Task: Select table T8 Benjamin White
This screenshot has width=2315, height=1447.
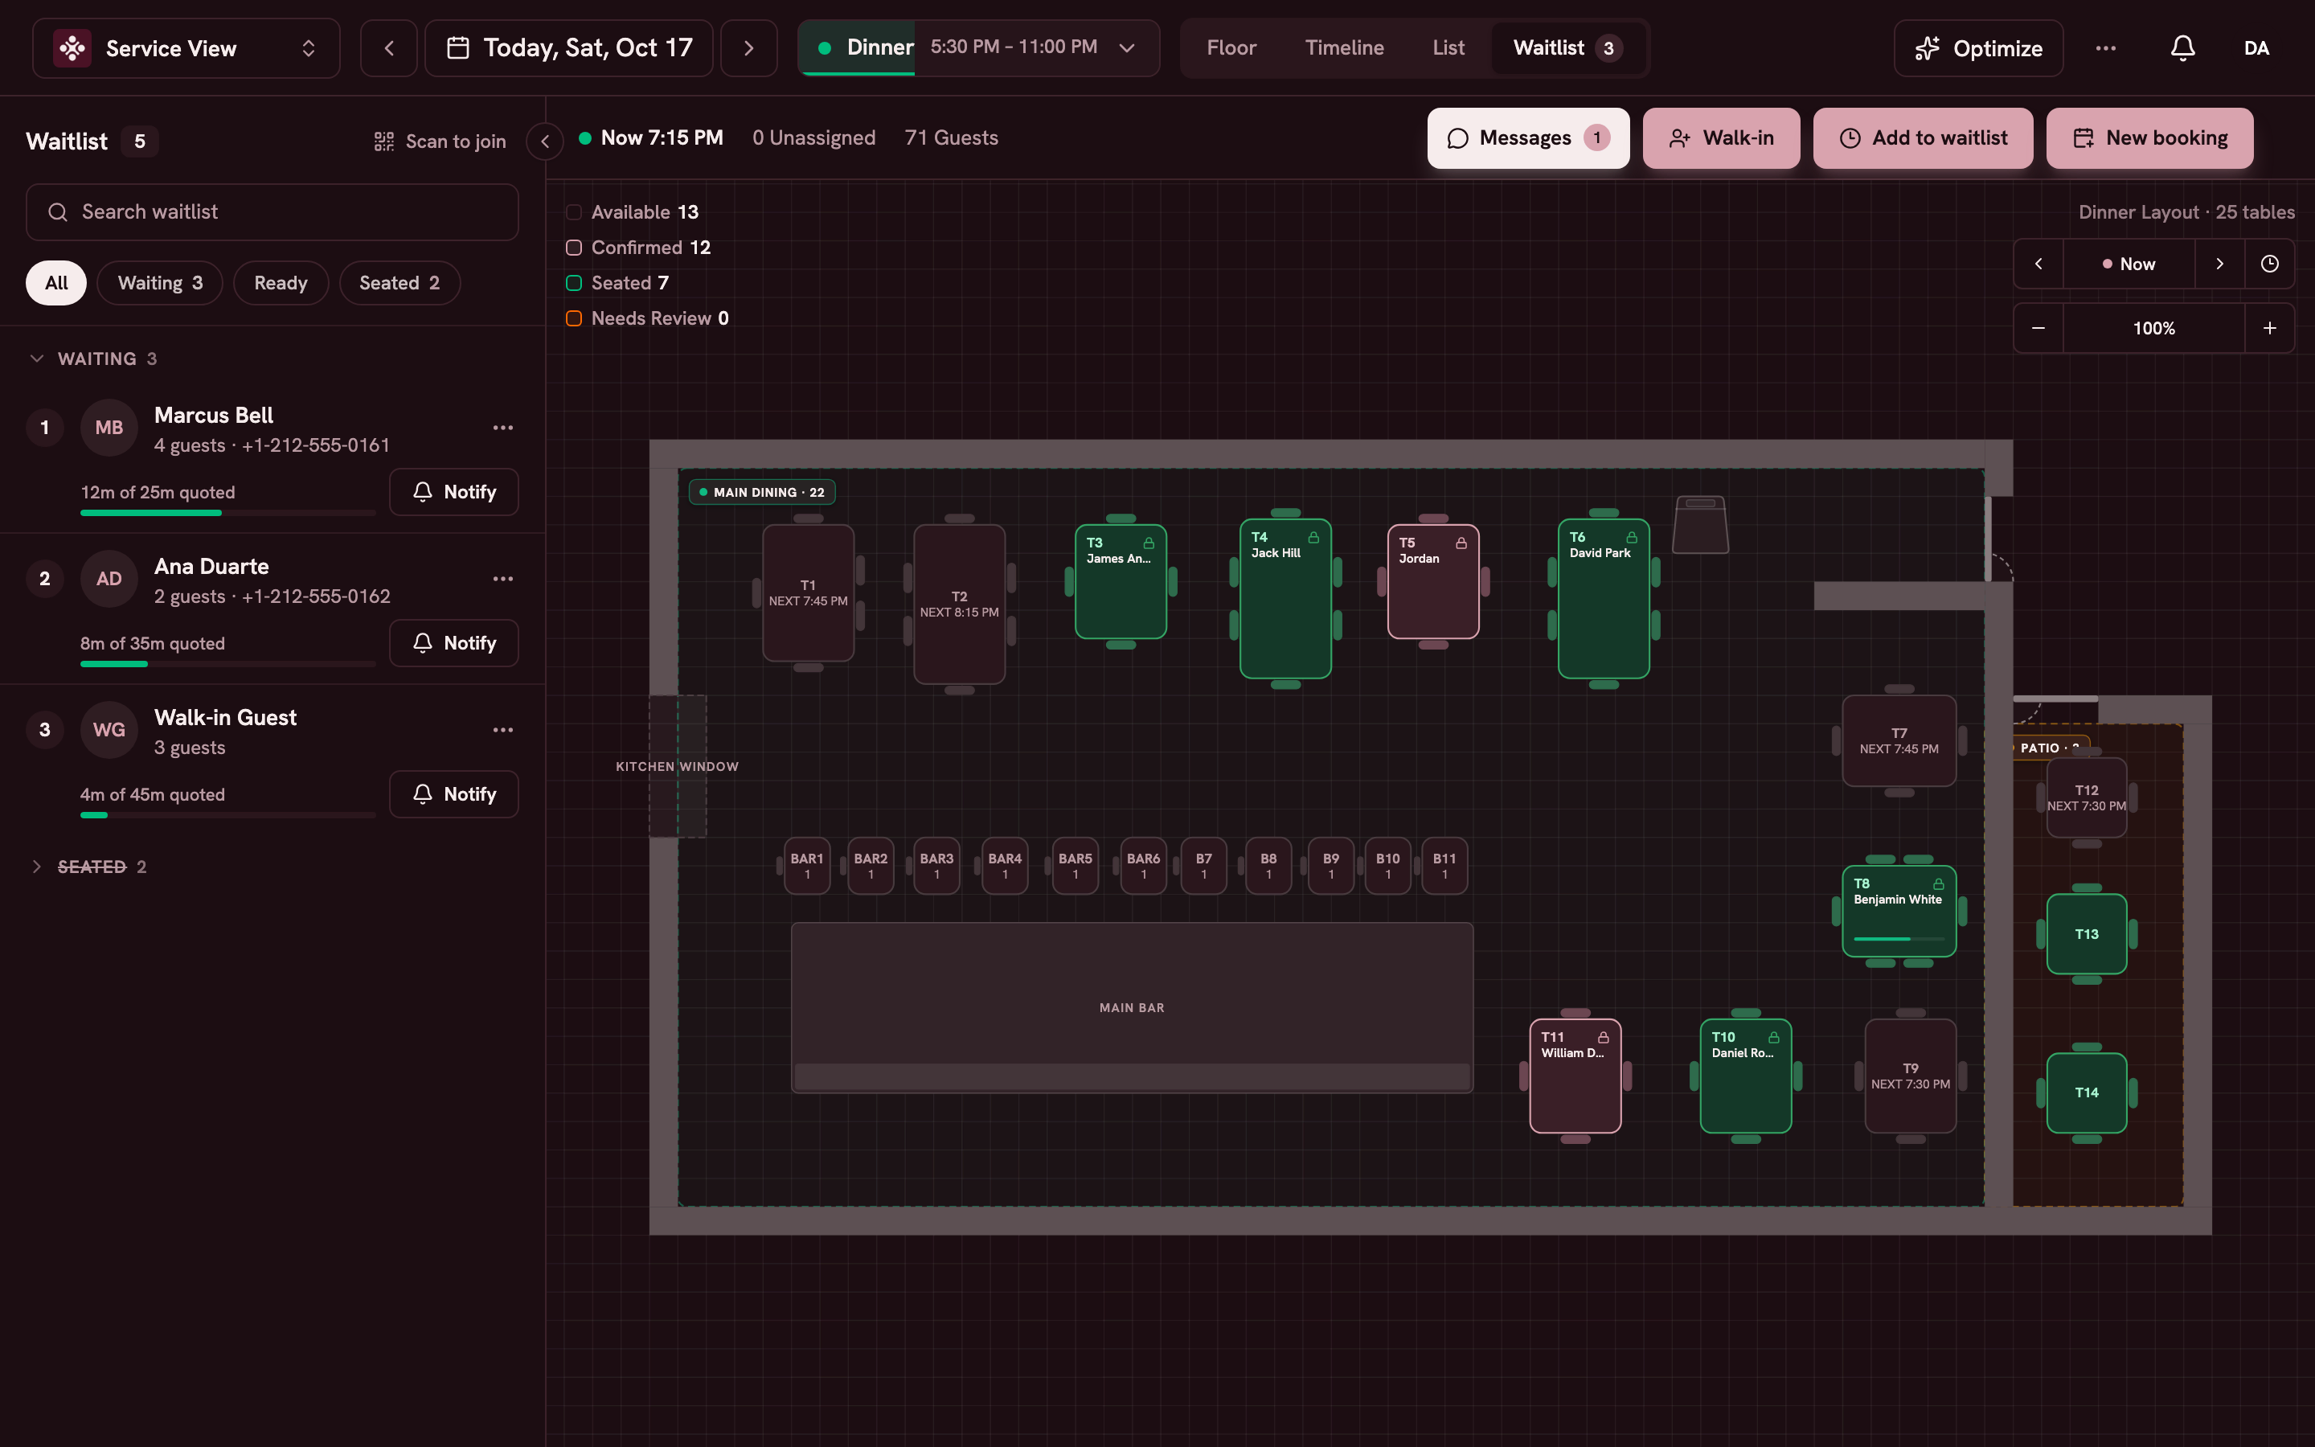Action: (x=1899, y=912)
